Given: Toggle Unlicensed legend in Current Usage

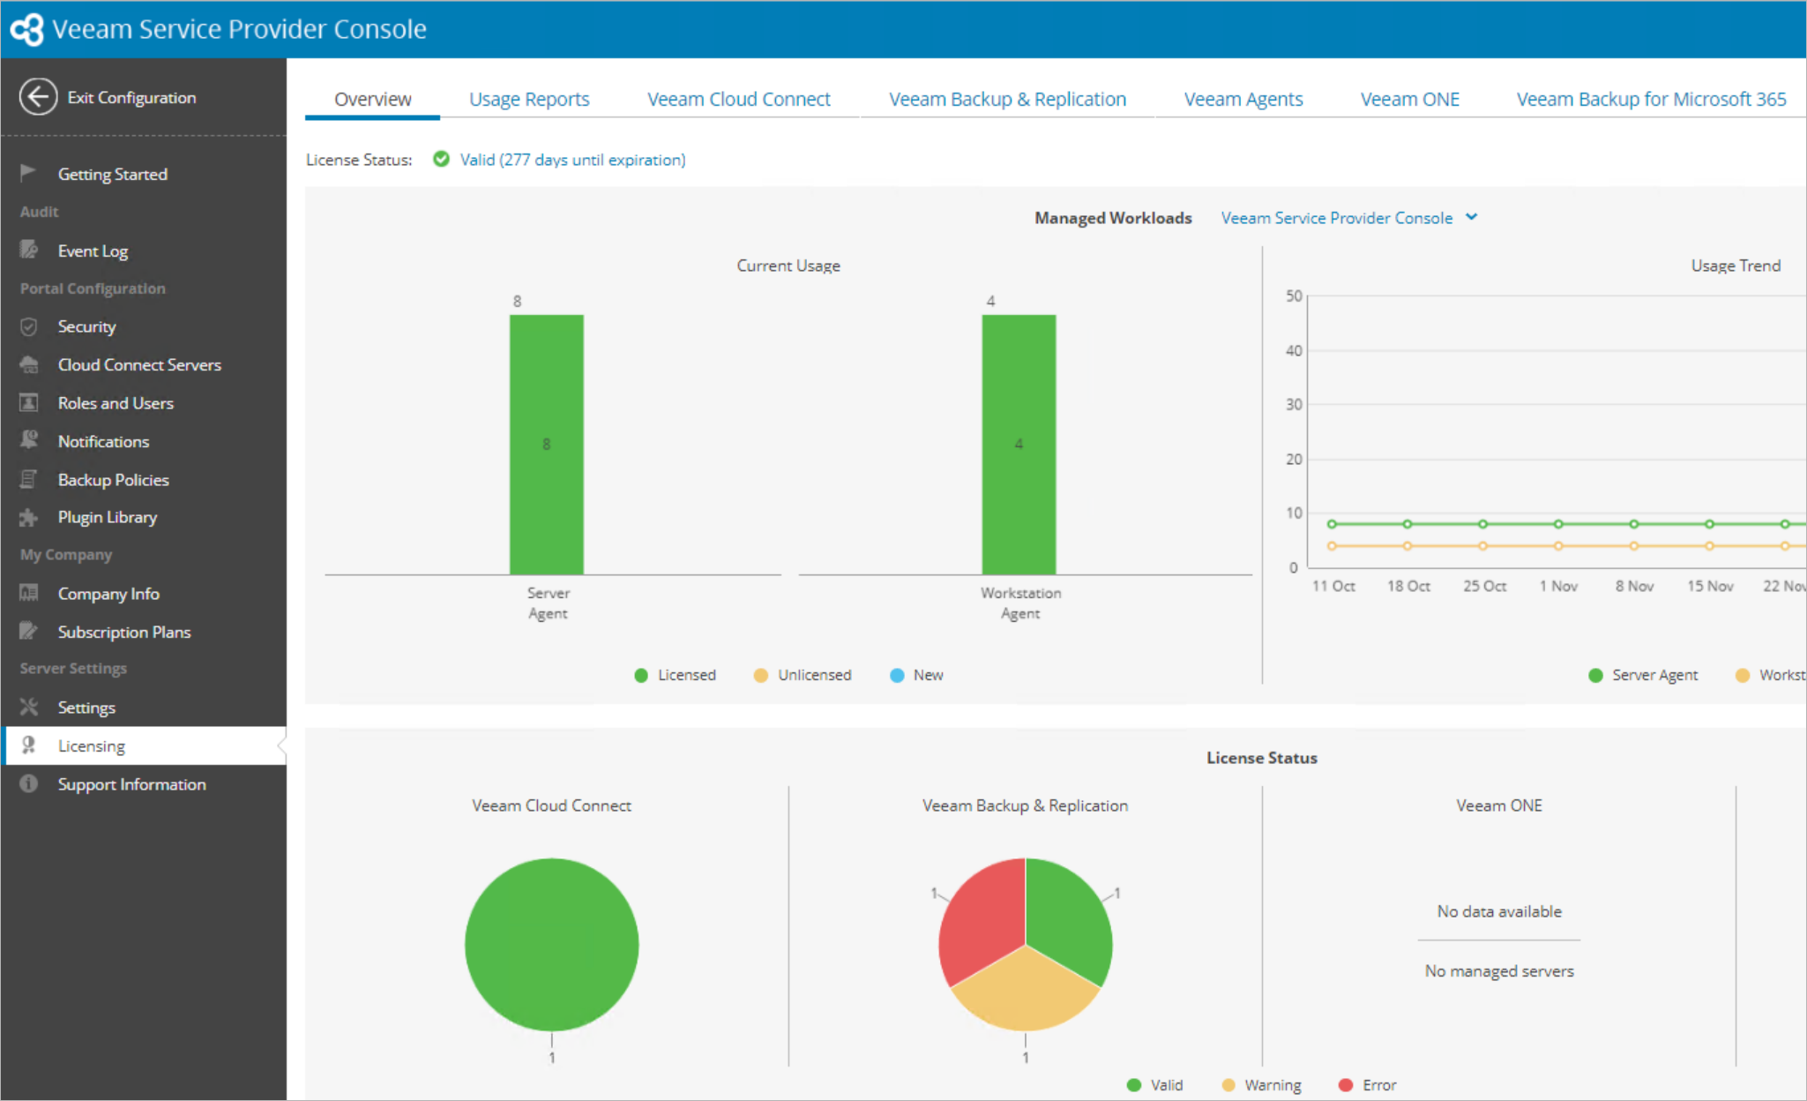Looking at the screenshot, I should click(803, 675).
